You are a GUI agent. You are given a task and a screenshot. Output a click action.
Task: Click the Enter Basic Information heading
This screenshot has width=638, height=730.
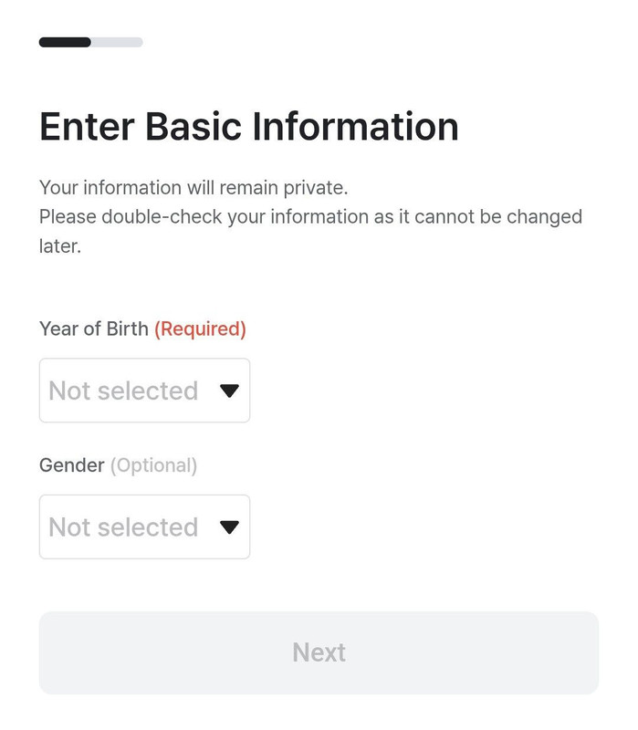click(248, 127)
